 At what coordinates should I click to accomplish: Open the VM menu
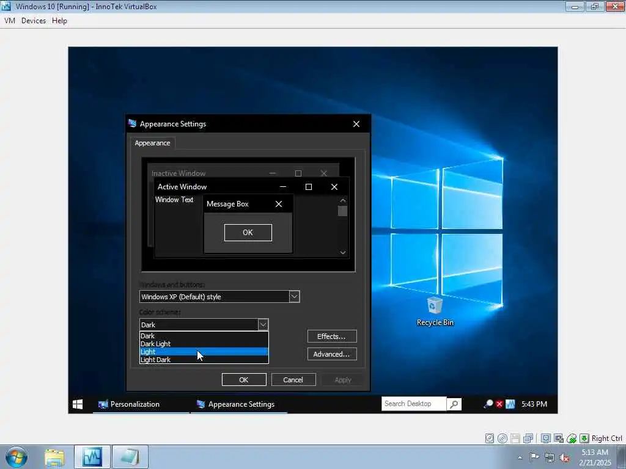(10, 21)
